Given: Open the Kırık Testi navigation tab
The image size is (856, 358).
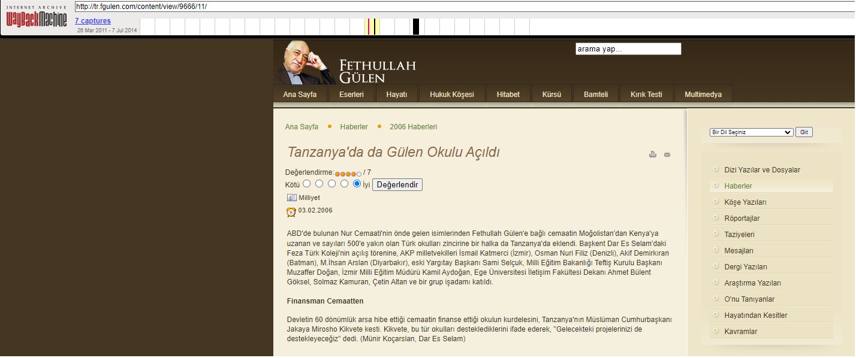Looking at the screenshot, I should pos(646,95).
